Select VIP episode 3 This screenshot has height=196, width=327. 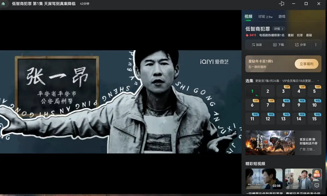pyautogui.click(x=283, y=91)
